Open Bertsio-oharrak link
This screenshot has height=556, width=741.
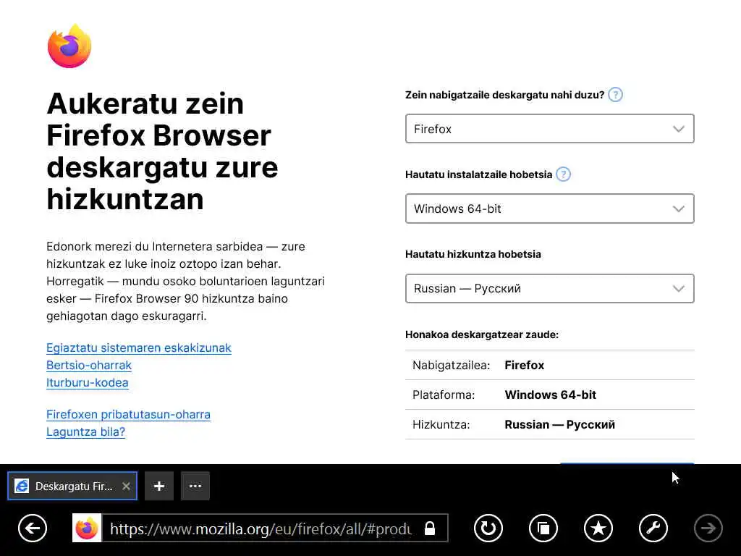click(x=89, y=366)
